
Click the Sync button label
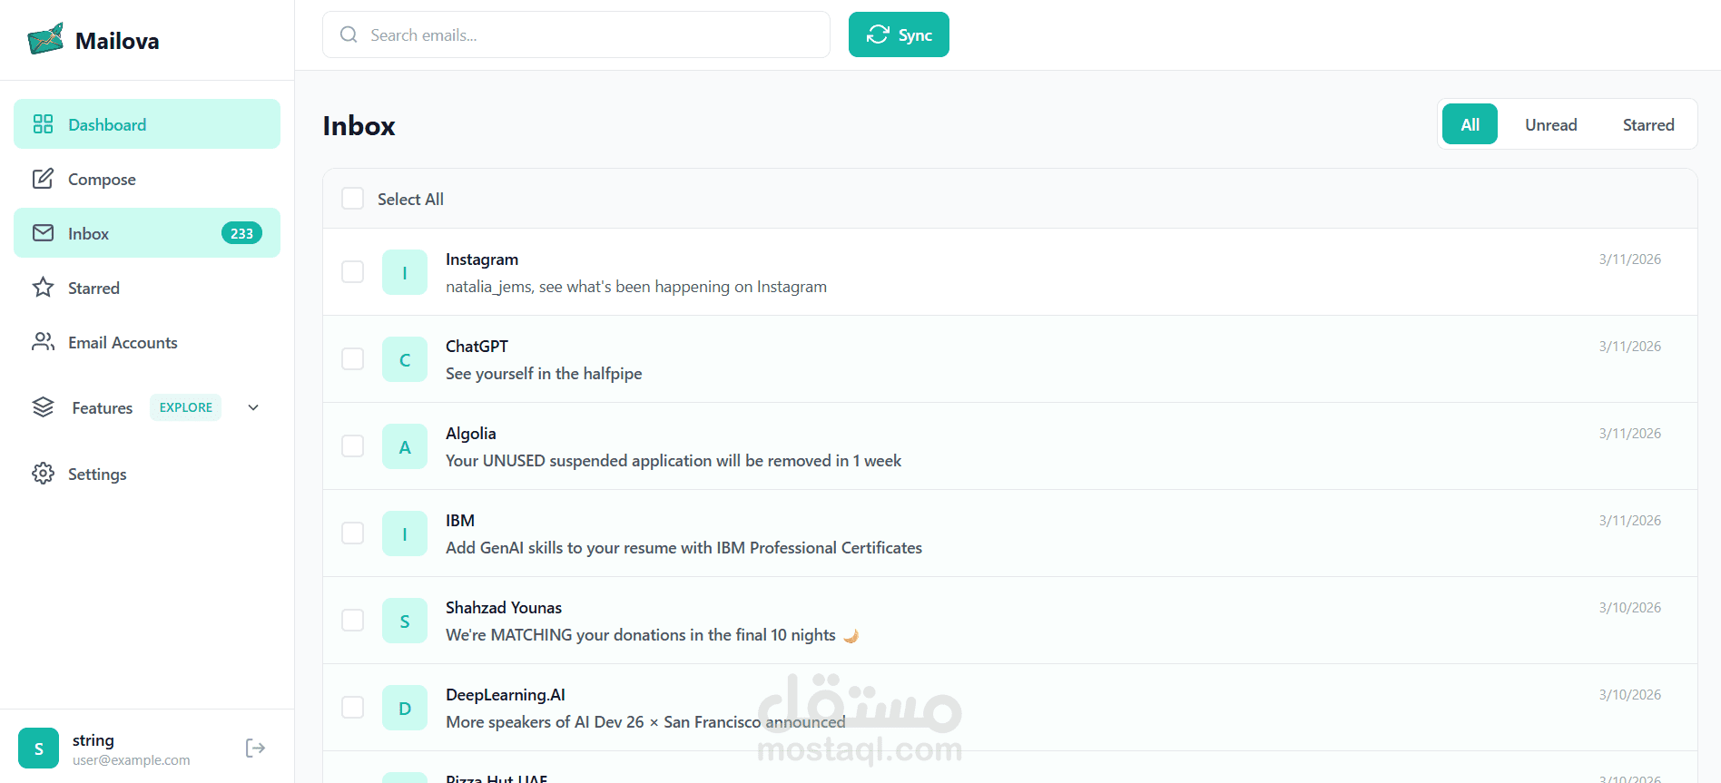tap(915, 35)
